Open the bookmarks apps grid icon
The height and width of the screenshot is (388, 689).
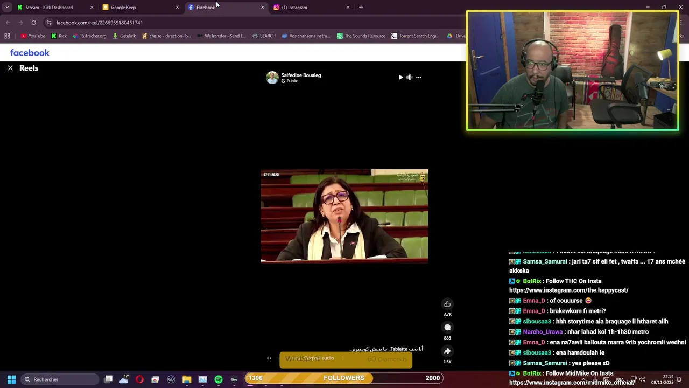coord(7,36)
